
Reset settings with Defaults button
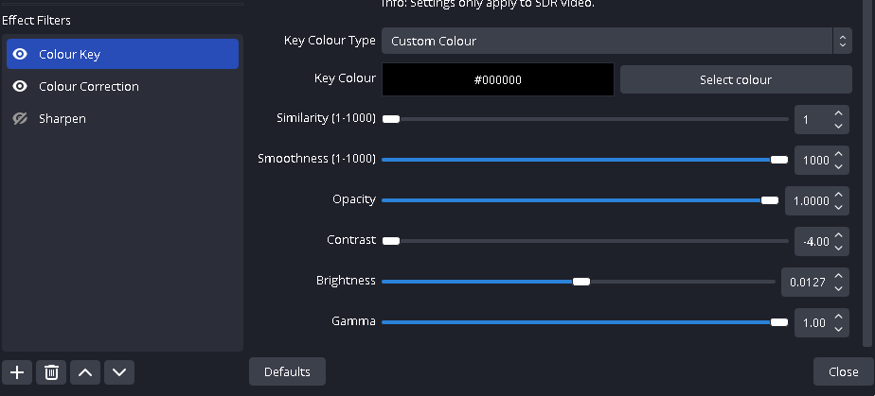click(x=287, y=371)
